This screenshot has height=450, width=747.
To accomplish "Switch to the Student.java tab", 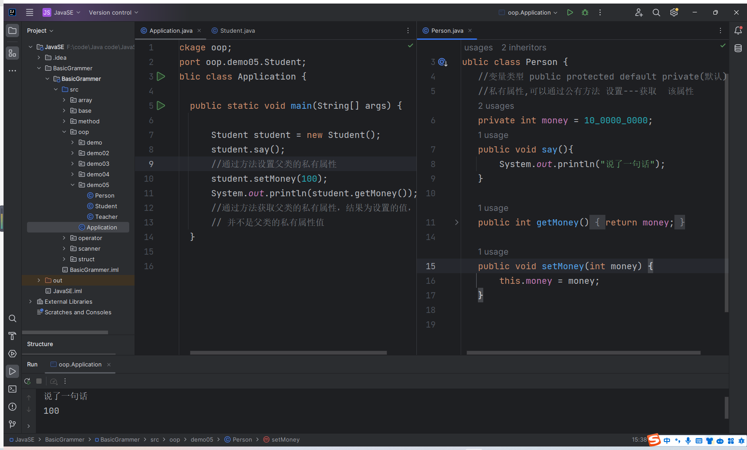I will [237, 31].
